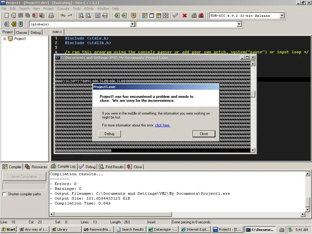Open PasswordHa... taskbar button
The width and height of the screenshot is (312, 234).
(98, 229)
